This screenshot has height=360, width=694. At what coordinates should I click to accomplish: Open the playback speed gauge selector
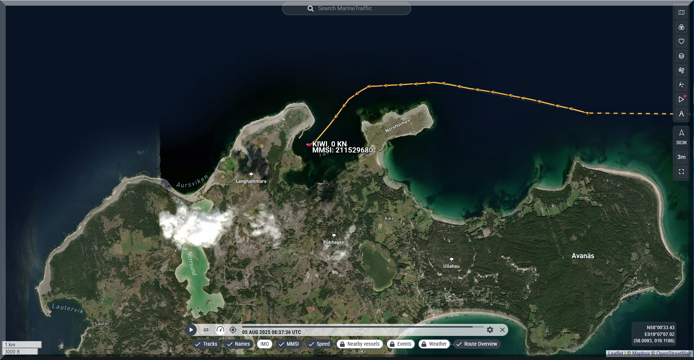pyautogui.click(x=220, y=330)
